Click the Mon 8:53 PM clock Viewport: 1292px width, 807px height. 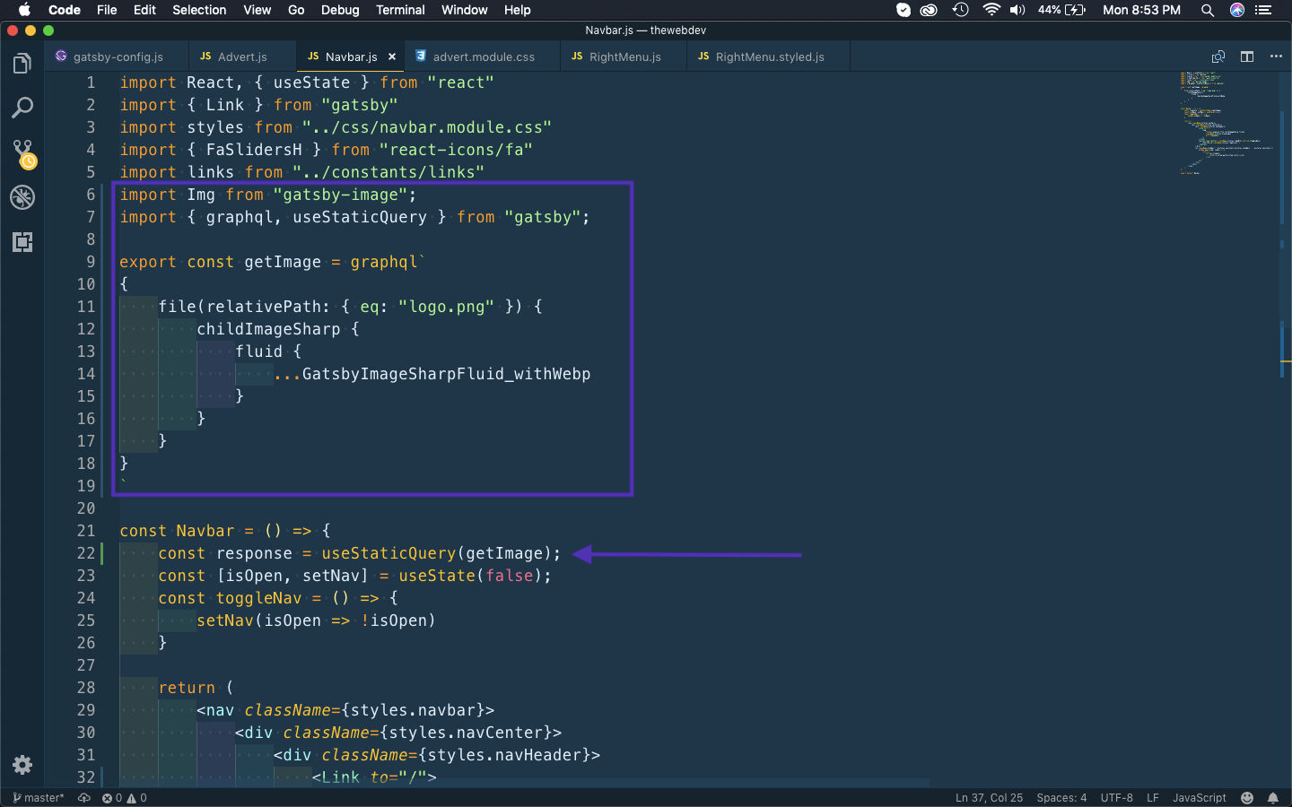coord(1141,10)
